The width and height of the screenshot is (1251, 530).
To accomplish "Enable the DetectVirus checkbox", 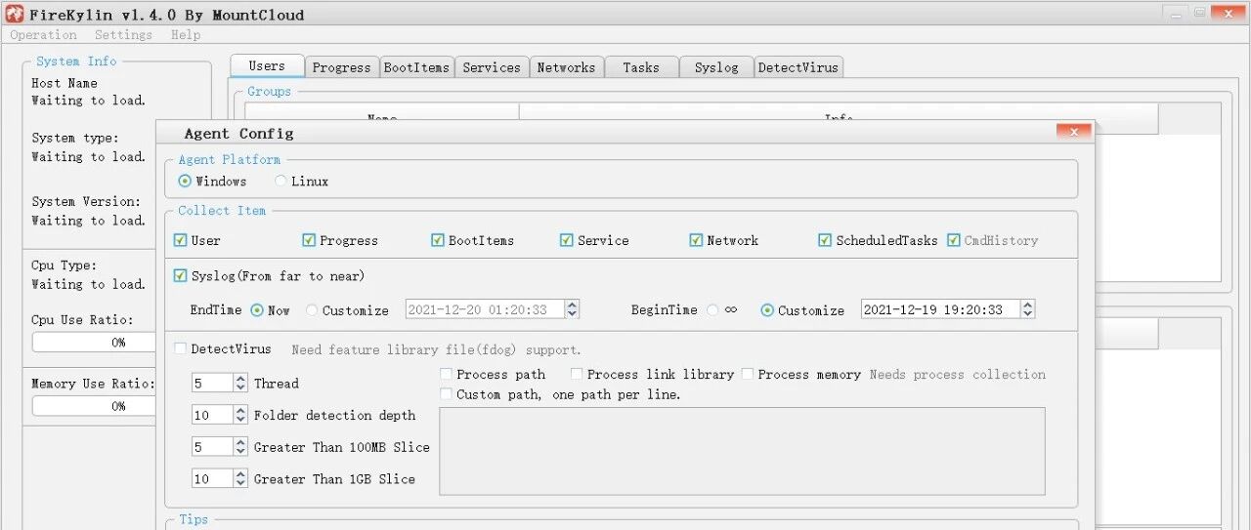I will [x=181, y=349].
